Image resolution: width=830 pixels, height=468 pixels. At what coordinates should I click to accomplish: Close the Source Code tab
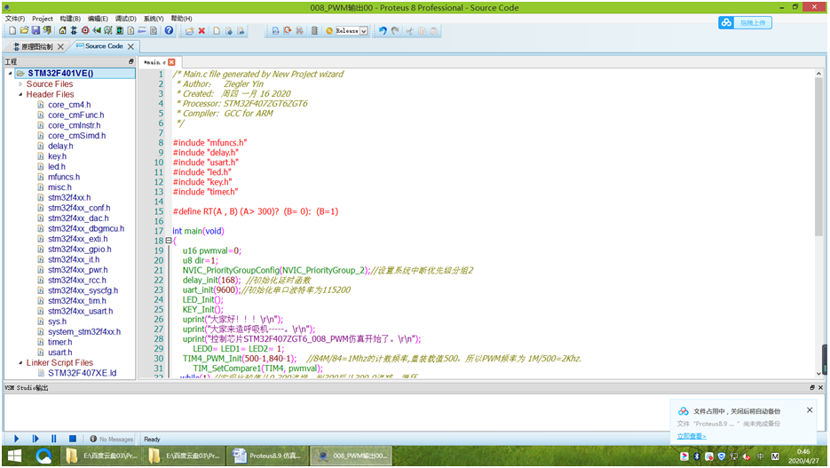130,46
